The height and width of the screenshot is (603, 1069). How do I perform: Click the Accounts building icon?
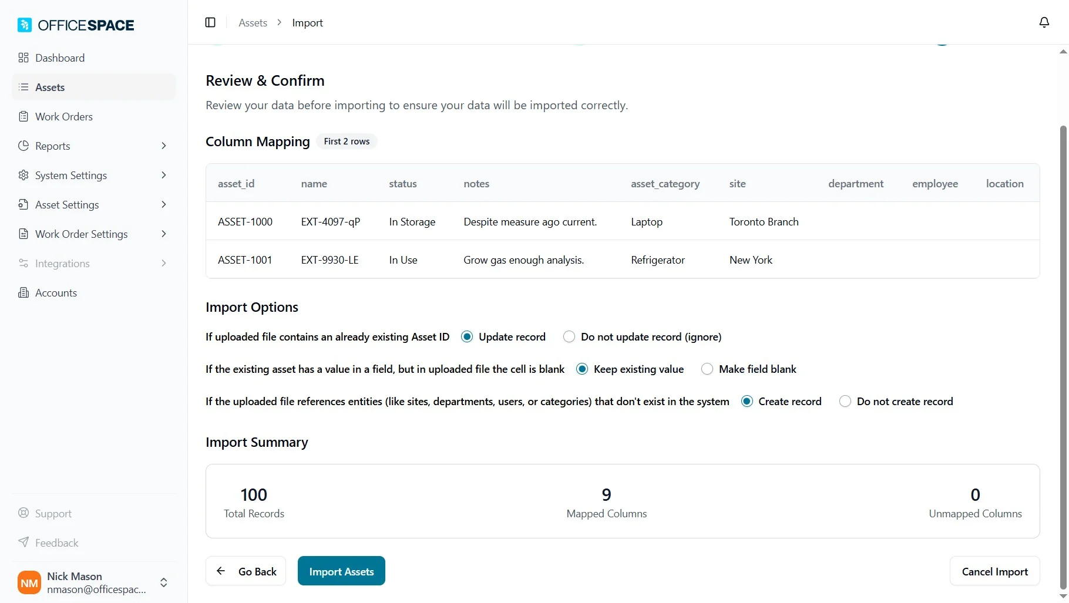(x=23, y=292)
